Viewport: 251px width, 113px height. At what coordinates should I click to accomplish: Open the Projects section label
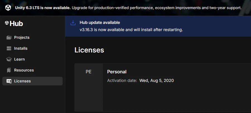click(22, 37)
